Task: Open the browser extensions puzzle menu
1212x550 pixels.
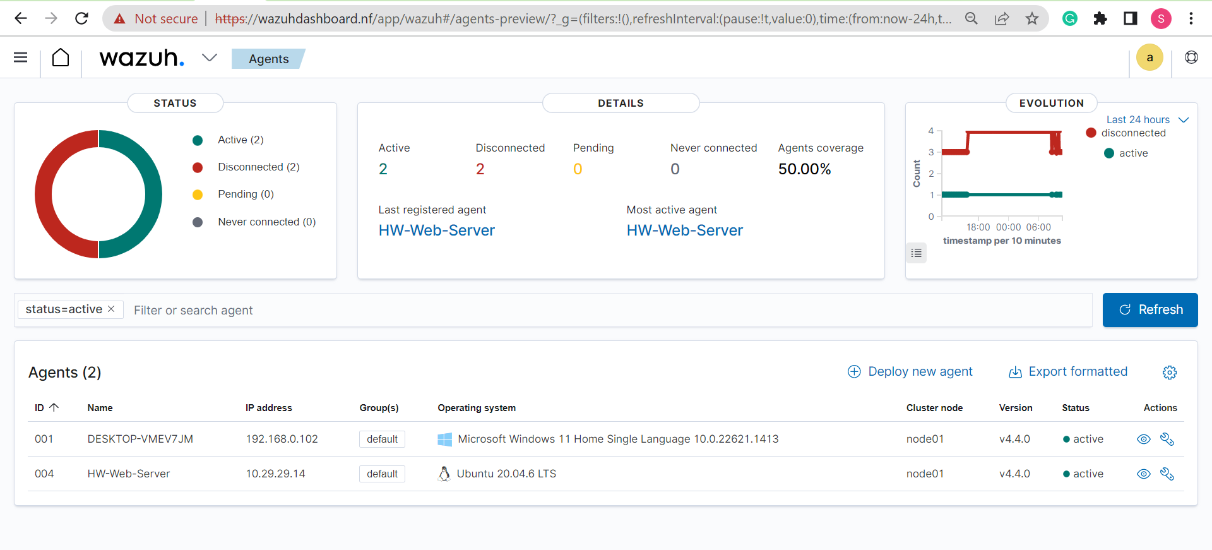Action: pyautogui.click(x=1100, y=18)
